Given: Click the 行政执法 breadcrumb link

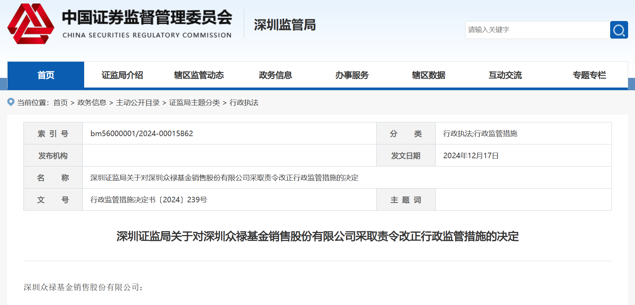Looking at the screenshot, I should click(244, 103).
